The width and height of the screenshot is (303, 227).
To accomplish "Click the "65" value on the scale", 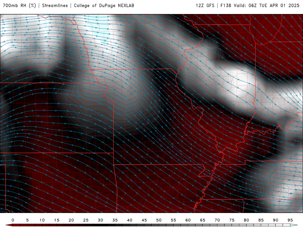I will (x=203, y=220).
